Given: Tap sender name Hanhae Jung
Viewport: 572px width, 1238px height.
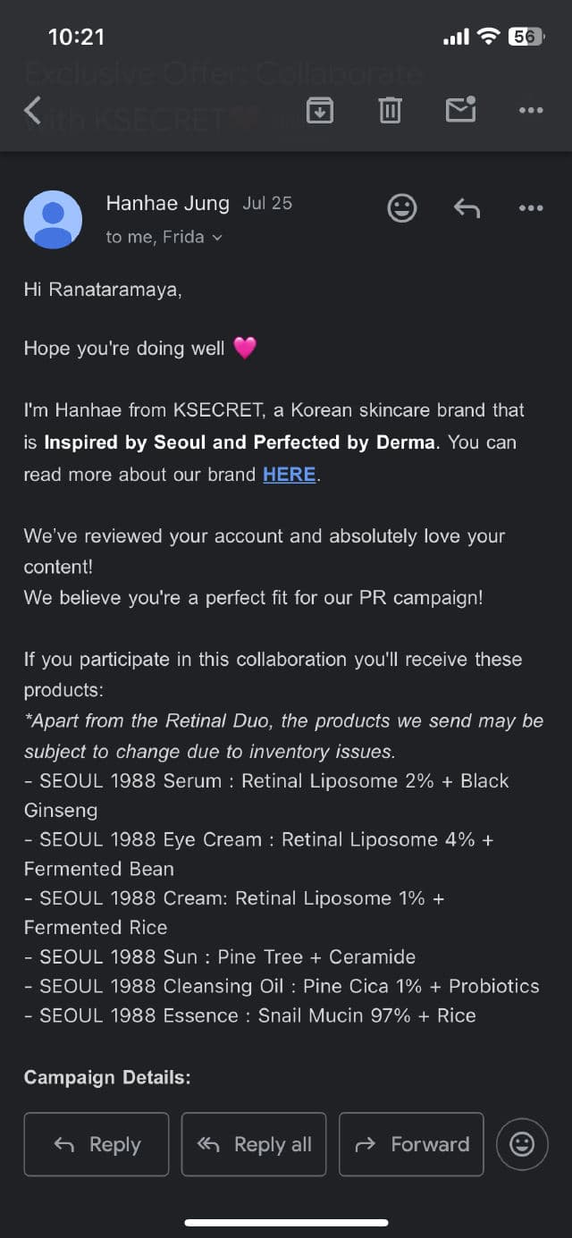Looking at the screenshot, I should tap(168, 203).
